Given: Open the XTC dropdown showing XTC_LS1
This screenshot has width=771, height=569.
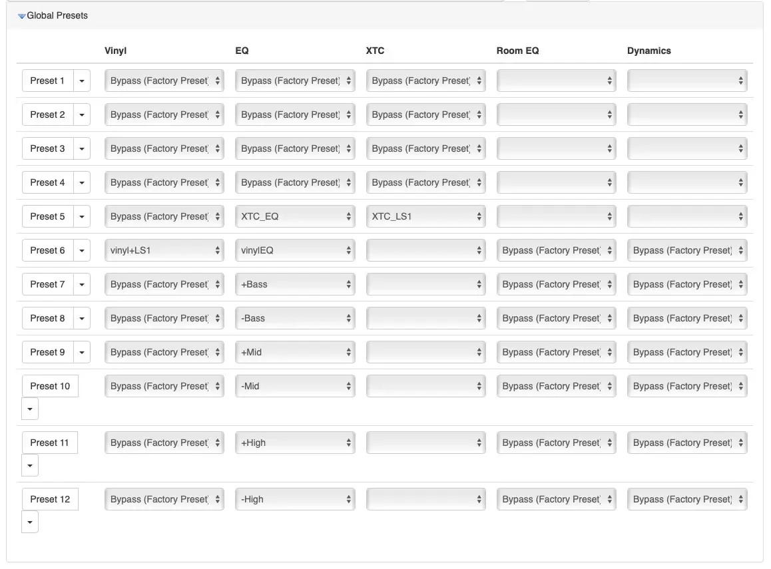Looking at the screenshot, I should 425,216.
